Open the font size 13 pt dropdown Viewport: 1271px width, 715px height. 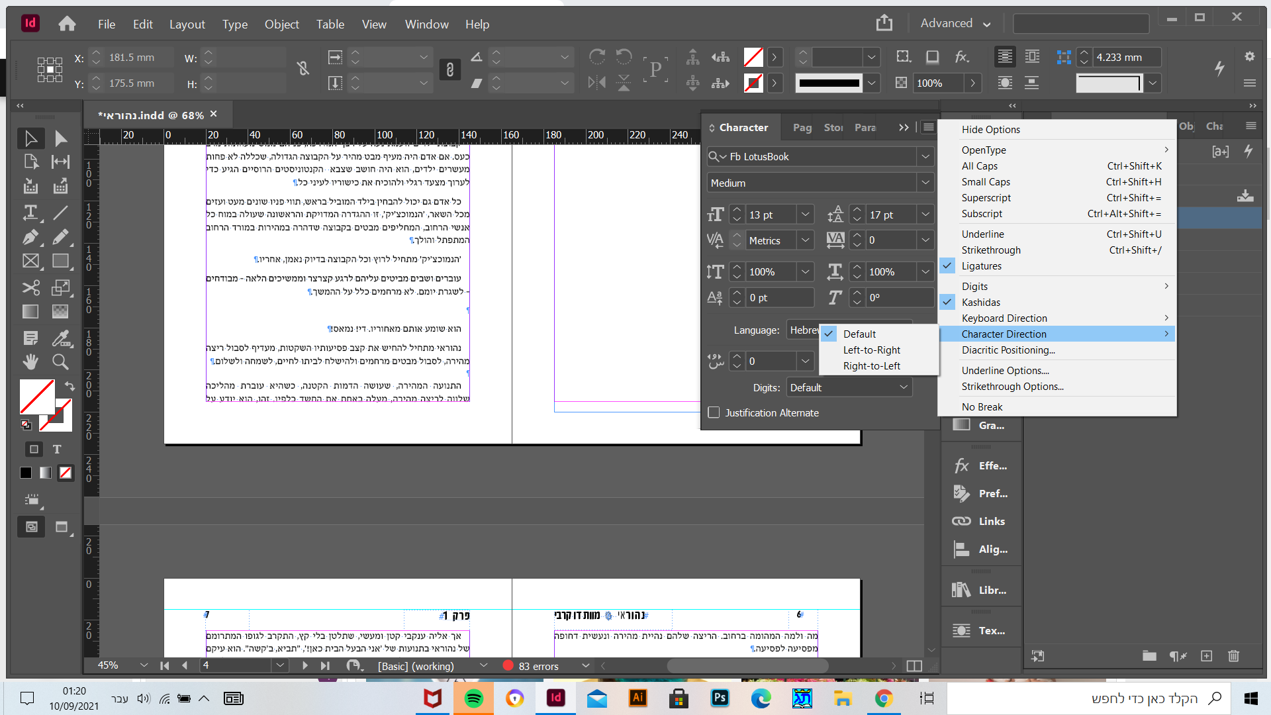pos(806,215)
